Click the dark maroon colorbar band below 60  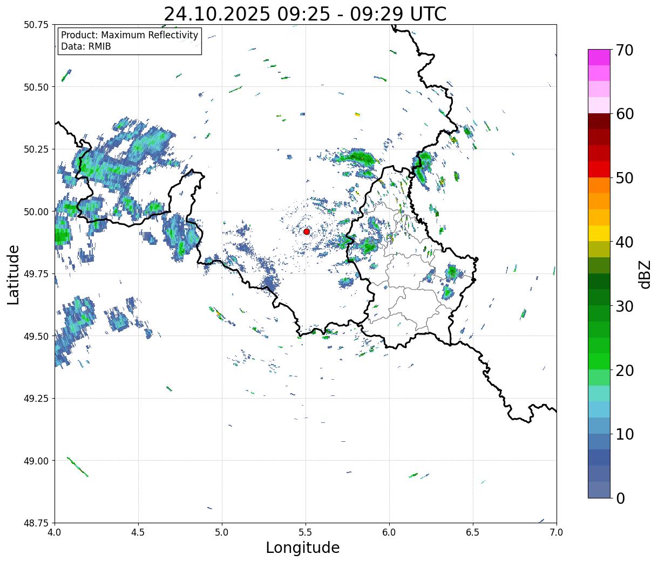point(599,121)
